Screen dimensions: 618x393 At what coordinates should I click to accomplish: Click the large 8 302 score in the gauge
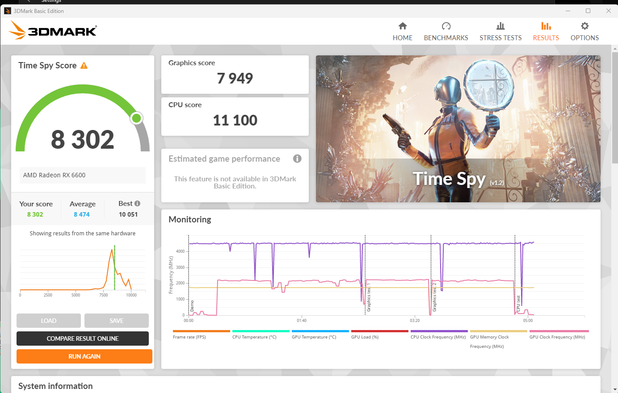(x=83, y=140)
